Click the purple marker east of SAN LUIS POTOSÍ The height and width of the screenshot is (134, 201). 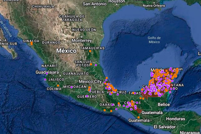coord(96,65)
